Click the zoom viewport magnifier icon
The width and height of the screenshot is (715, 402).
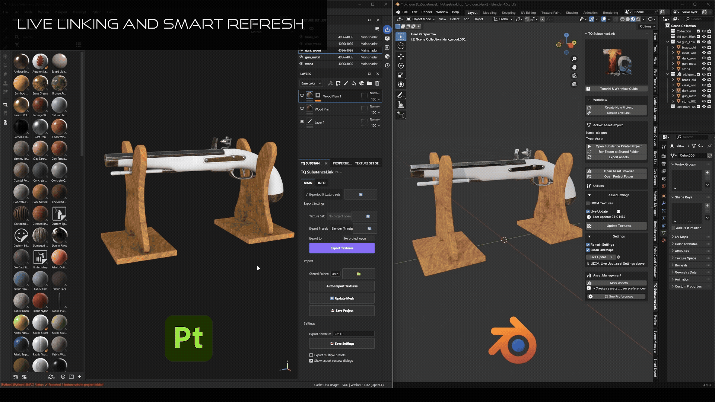(574, 59)
